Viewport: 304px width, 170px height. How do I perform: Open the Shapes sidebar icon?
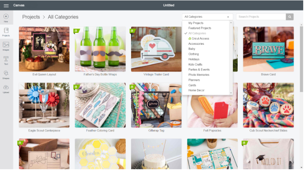point(6,73)
